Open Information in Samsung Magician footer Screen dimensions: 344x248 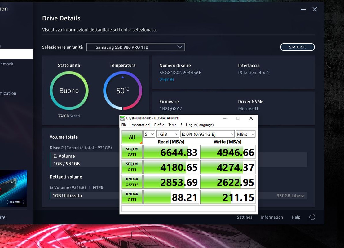click(x=272, y=217)
